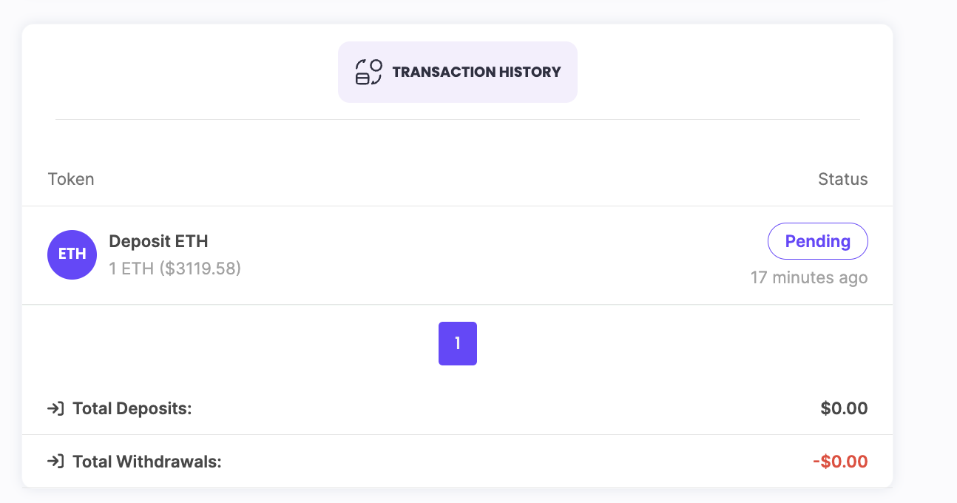The width and height of the screenshot is (957, 503).
Task: Go to page 1 of transactions
Action: pos(458,343)
